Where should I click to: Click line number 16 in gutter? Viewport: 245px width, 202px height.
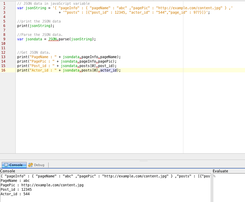tap(3, 70)
